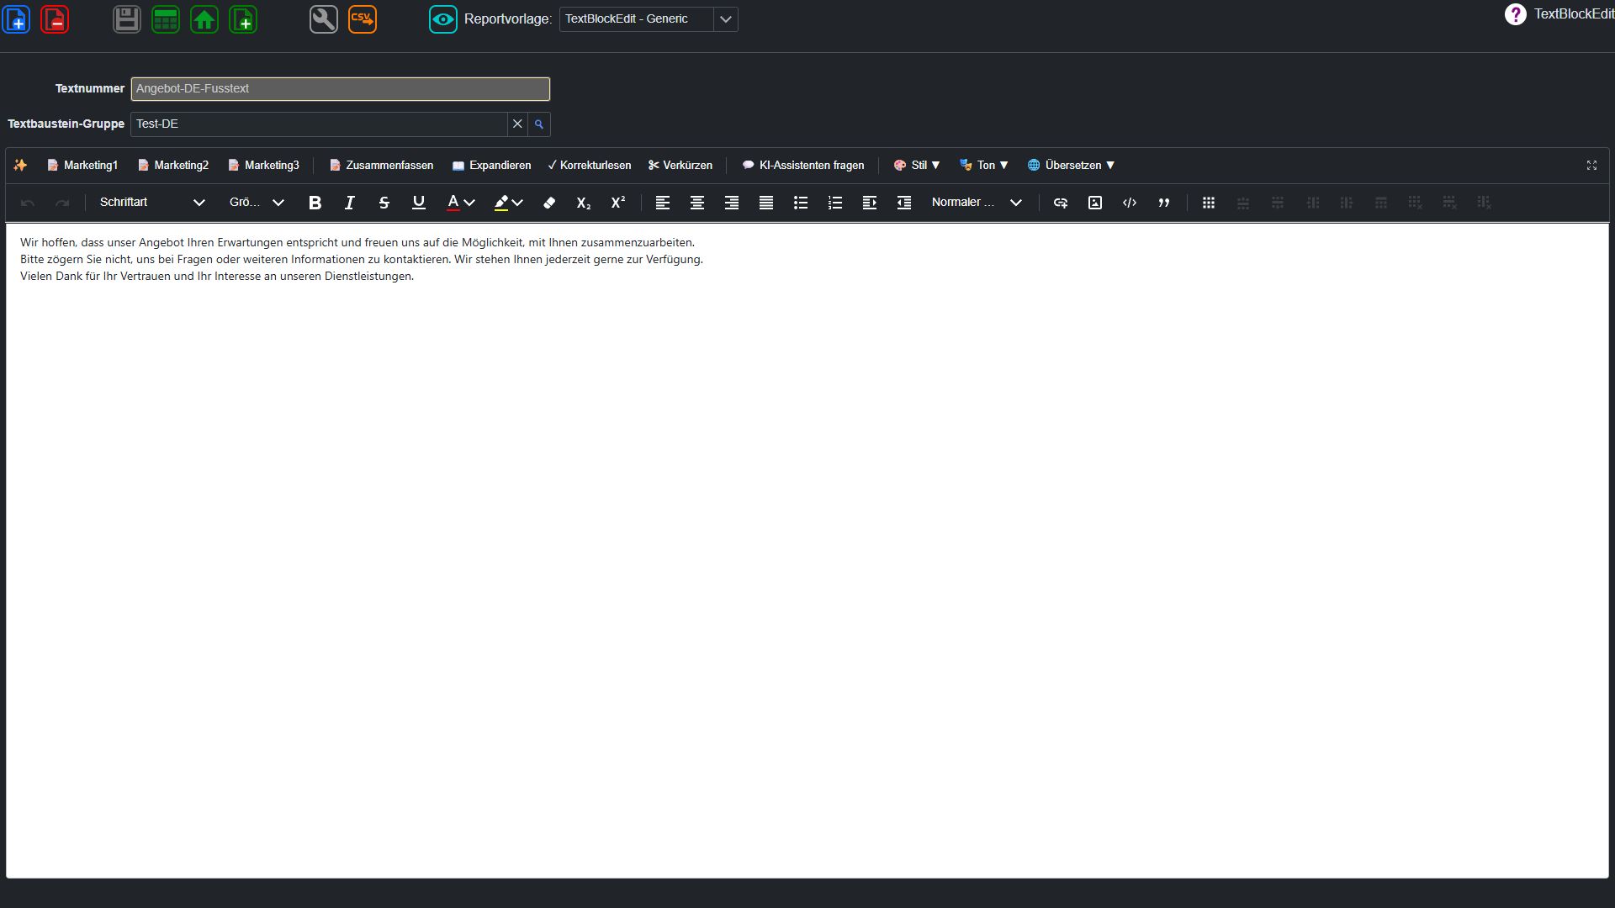Toggle fullscreen editor mode
Image resolution: width=1615 pixels, height=908 pixels.
click(1591, 165)
